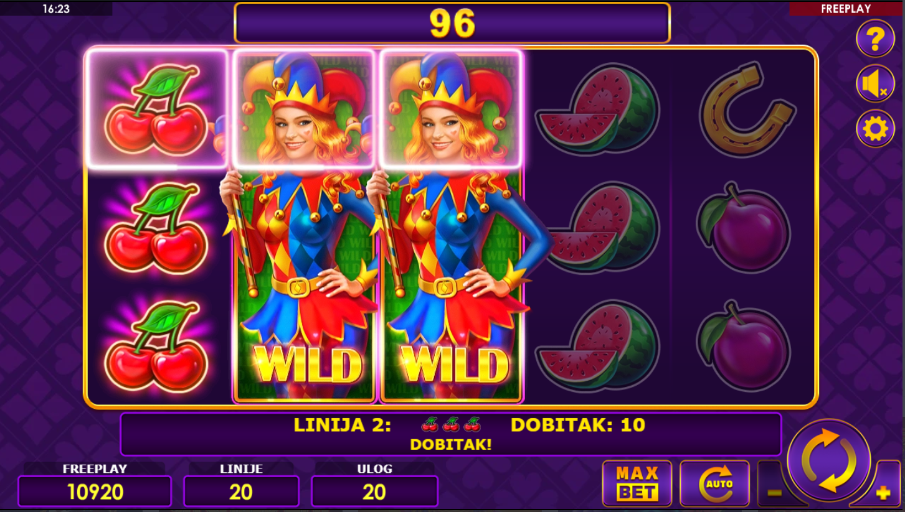Click the ULOG bet value field
The height and width of the screenshot is (512, 905).
click(374, 491)
